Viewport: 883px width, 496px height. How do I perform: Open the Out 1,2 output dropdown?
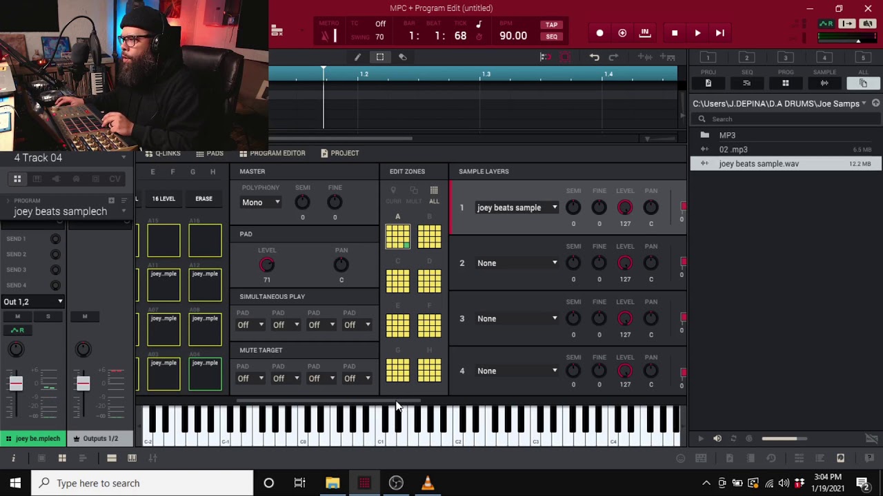pyautogui.click(x=33, y=302)
